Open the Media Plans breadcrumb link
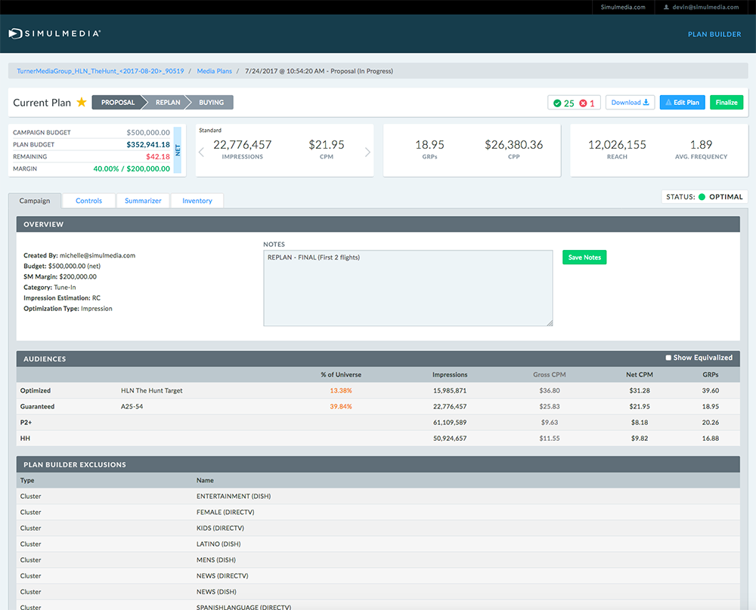Screen dimensions: 756x610 click(214, 71)
